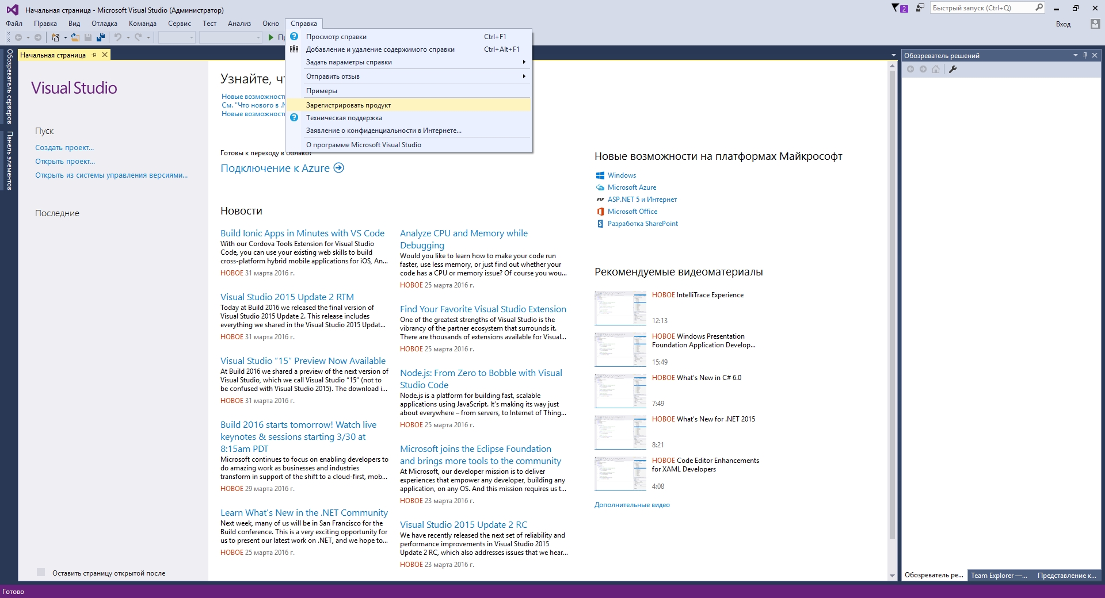Image resolution: width=1105 pixels, height=598 pixels.
Task: Click the circled arrow next to Подключение к Azure
Action: tap(339, 168)
